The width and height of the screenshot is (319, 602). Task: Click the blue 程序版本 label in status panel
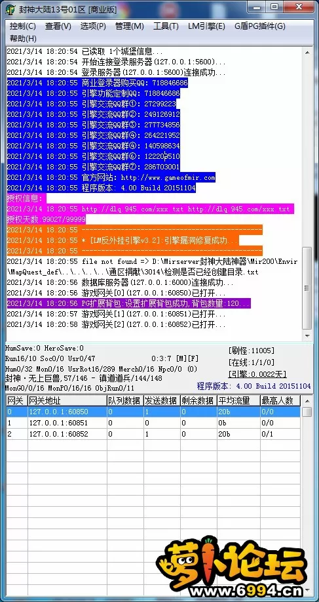253,386
